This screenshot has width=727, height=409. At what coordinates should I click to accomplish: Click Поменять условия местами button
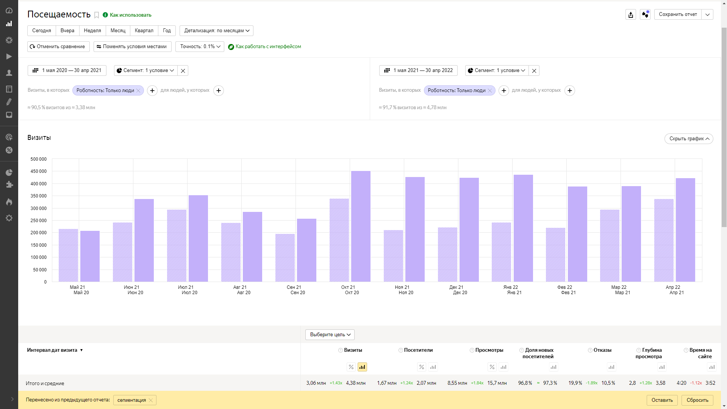pos(132,47)
